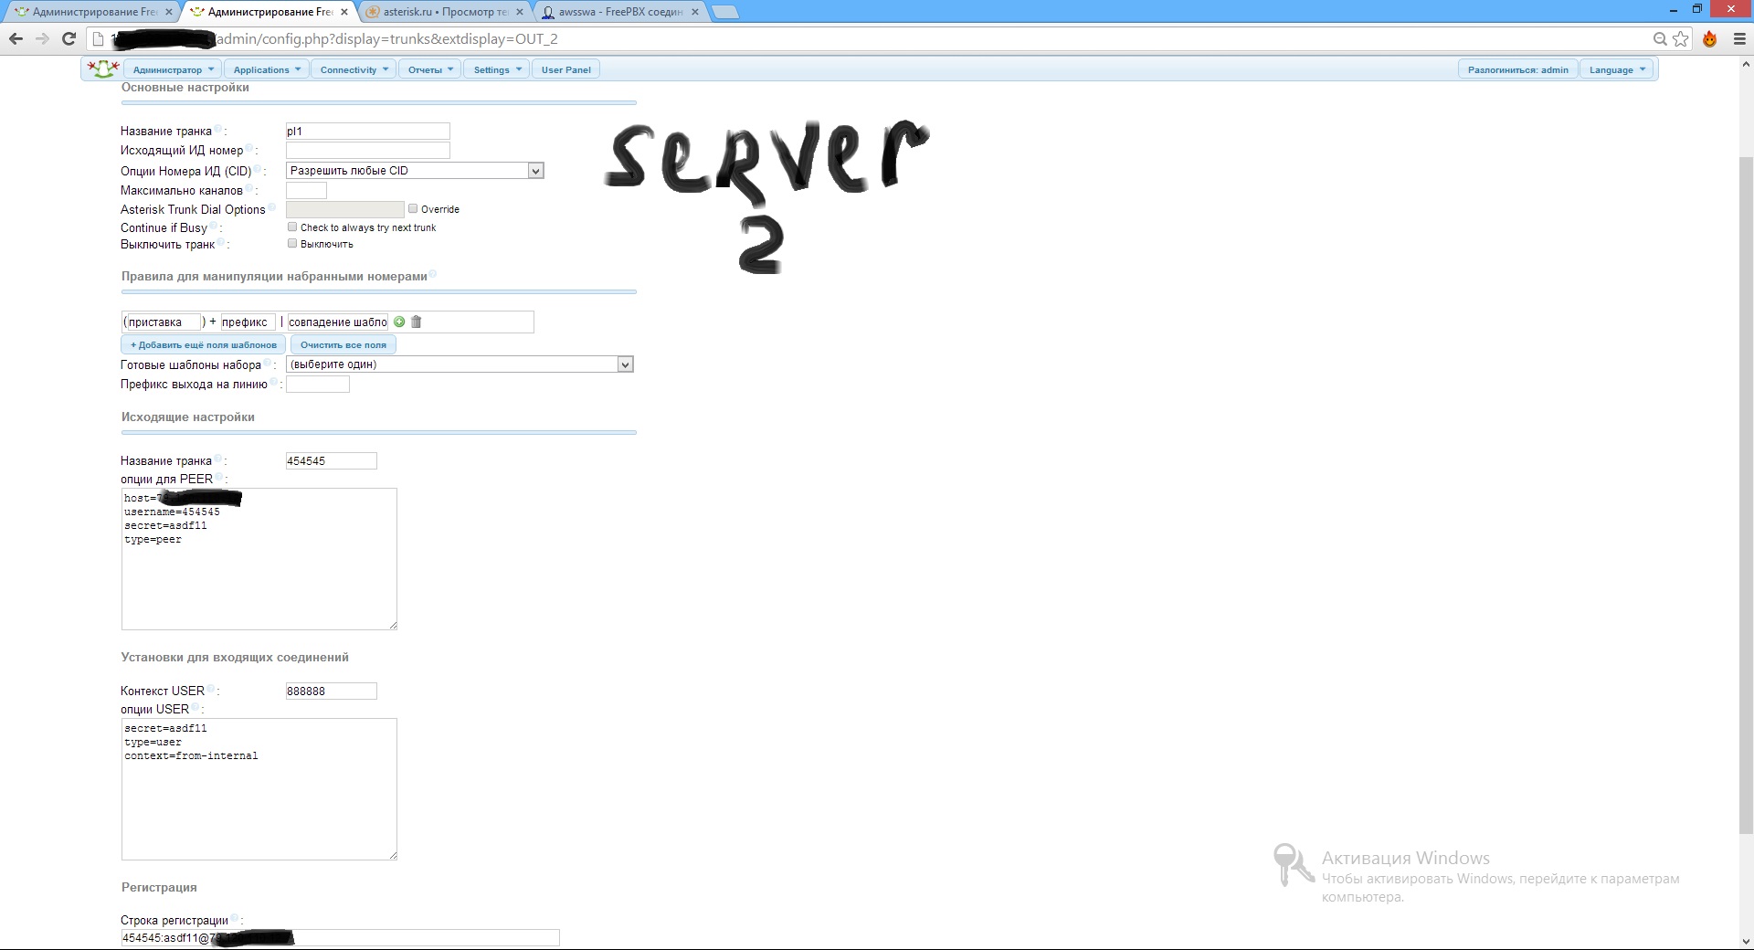Click 'Добавить ещё поля шаблонов' button
Screen dimensions: 1754x950
pyautogui.click(x=203, y=344)
